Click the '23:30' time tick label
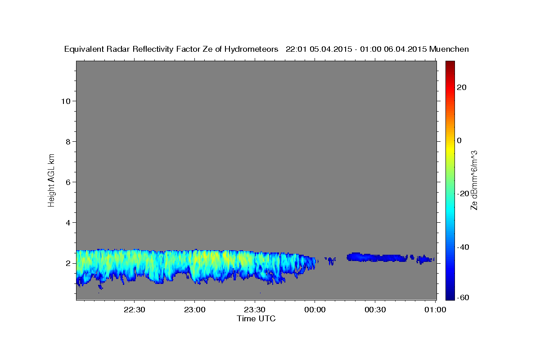The height and width of the screenshot is (360, 540). pyautogui.click(x=255, y=310)
